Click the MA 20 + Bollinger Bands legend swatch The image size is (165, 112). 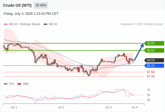(6, 24)
